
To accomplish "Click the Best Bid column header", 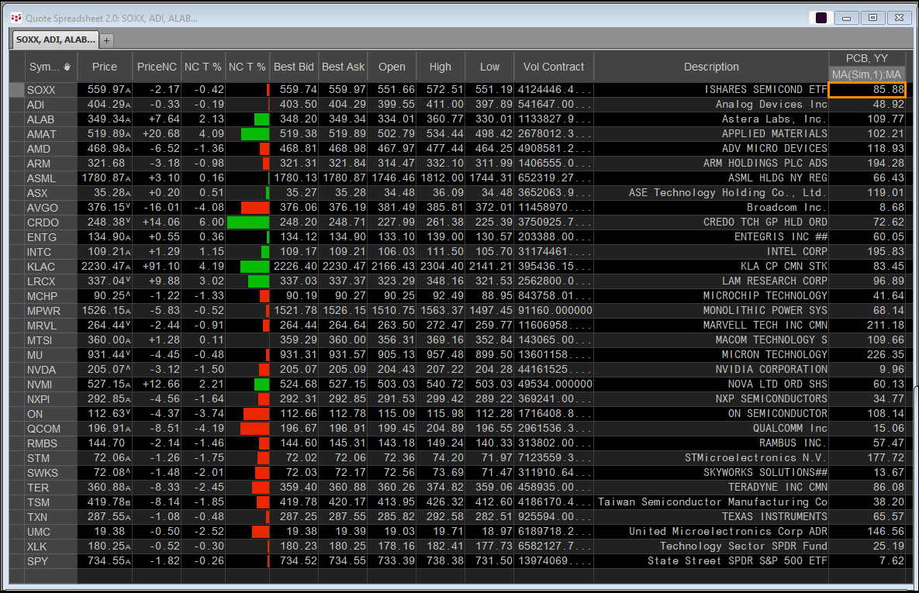I will pos(294,67).
